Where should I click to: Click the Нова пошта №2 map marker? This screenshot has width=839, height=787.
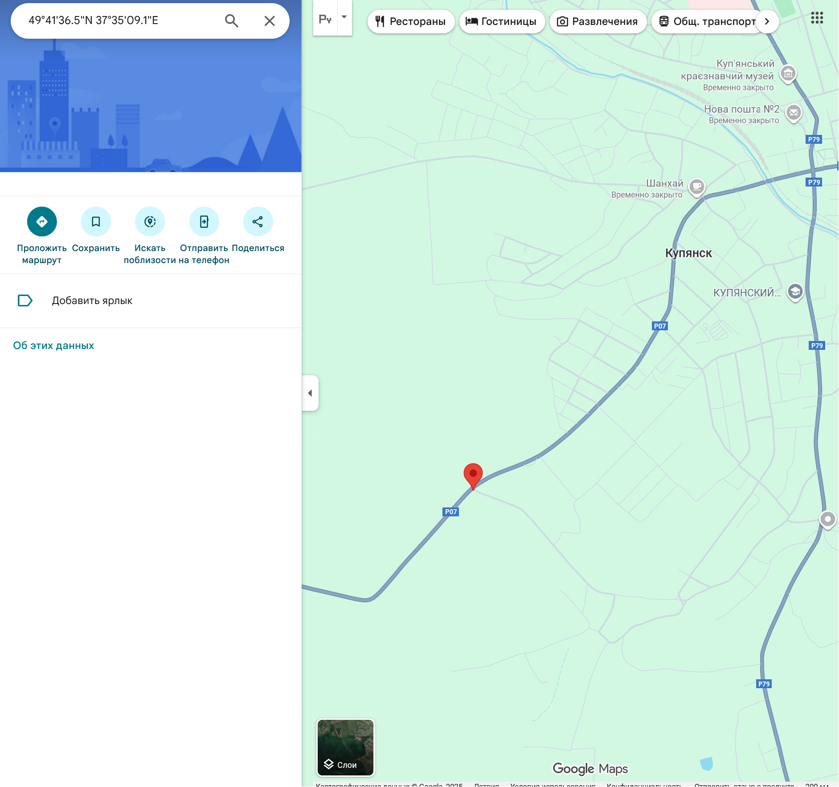pyautogui.click(x=793, y=113)
